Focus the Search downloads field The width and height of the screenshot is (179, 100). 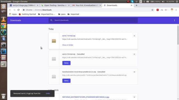tap(93, 20)
